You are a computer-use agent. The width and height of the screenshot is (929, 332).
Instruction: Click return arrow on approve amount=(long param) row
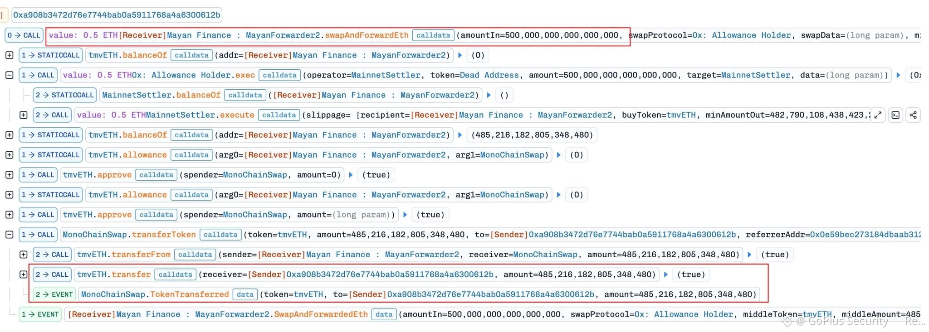click(x=405, y=215)
